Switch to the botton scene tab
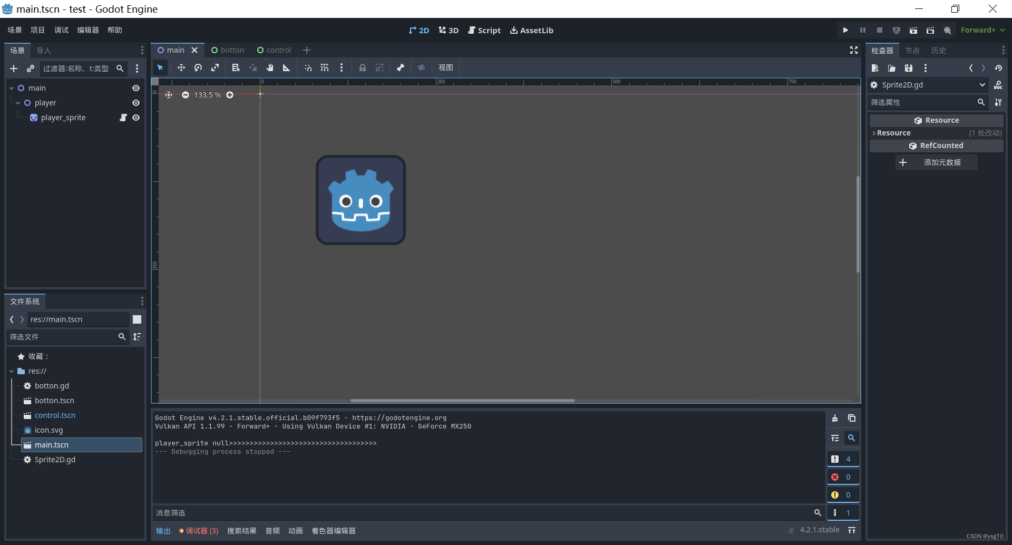The image size is (1012, 545). [228, 50]
